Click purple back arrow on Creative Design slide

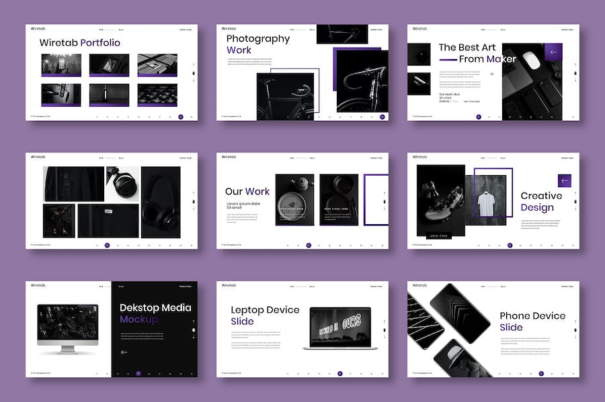(564, 181)
